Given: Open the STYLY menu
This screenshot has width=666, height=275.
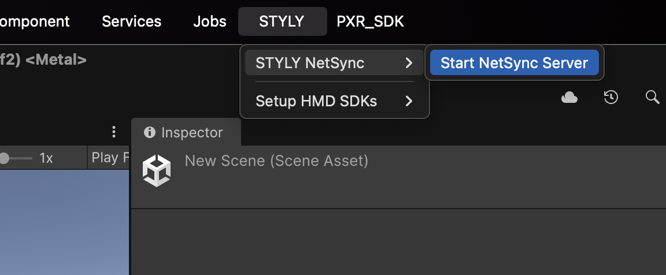Looking at the screenshot, I should point(282,21).
